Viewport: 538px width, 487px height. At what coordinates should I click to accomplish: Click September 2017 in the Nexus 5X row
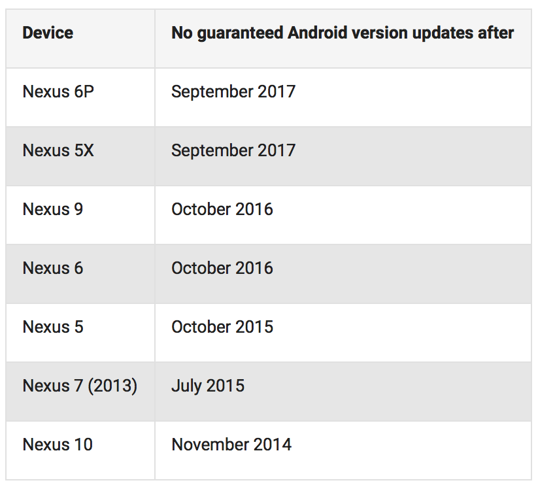tap(233, 150)
